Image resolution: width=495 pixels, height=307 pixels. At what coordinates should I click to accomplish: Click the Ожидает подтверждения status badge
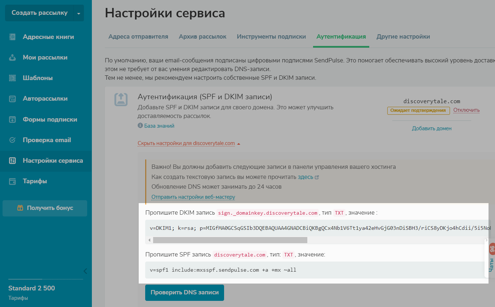click(x=419, y=110)
